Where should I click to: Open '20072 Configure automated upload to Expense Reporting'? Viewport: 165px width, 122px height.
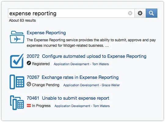tap(86, 56)
